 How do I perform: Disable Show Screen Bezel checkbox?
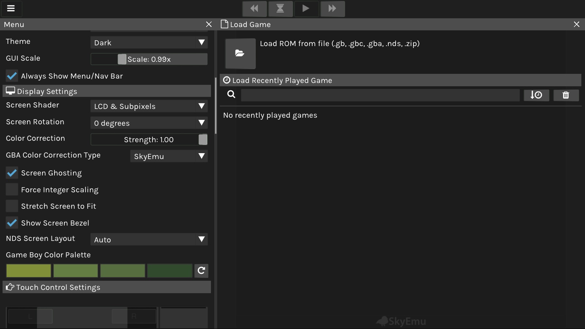pyautogui.click(x=12, y=223)
